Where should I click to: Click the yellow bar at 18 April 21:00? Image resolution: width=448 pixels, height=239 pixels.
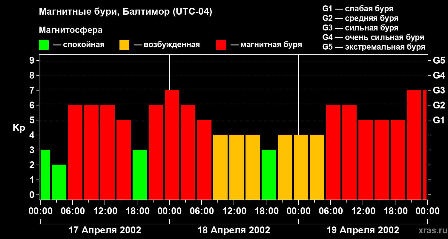285,167
